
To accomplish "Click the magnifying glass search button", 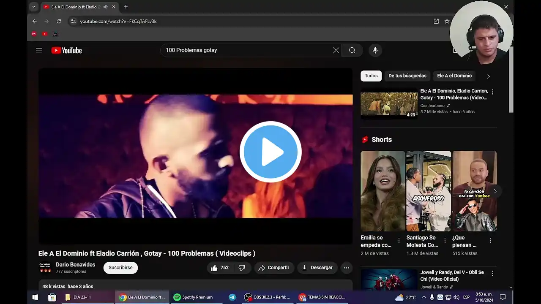I will 352,50.
